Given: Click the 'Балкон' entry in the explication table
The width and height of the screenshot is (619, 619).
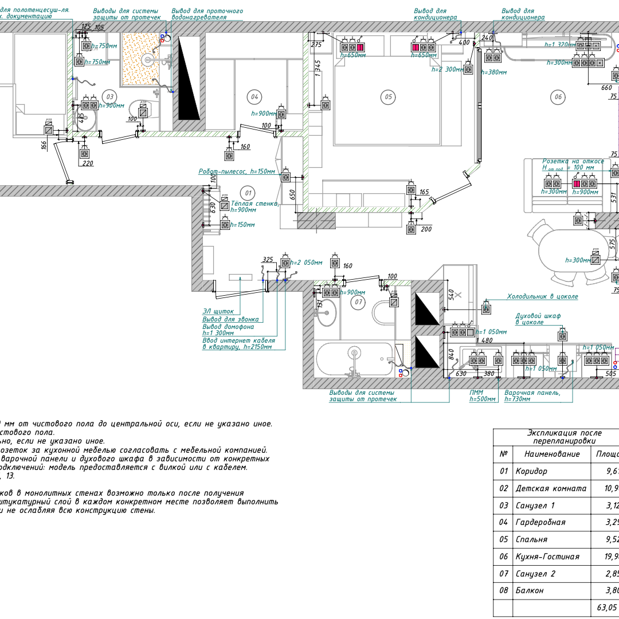Looking at the screenshot, I should pos(530,590).
